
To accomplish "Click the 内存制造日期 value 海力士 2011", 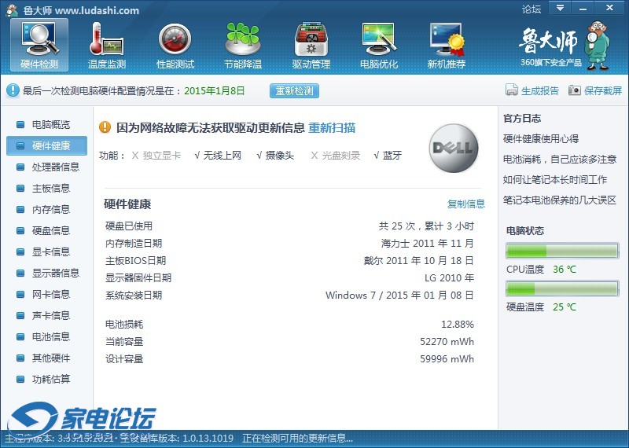I will (x=427, y=244).
